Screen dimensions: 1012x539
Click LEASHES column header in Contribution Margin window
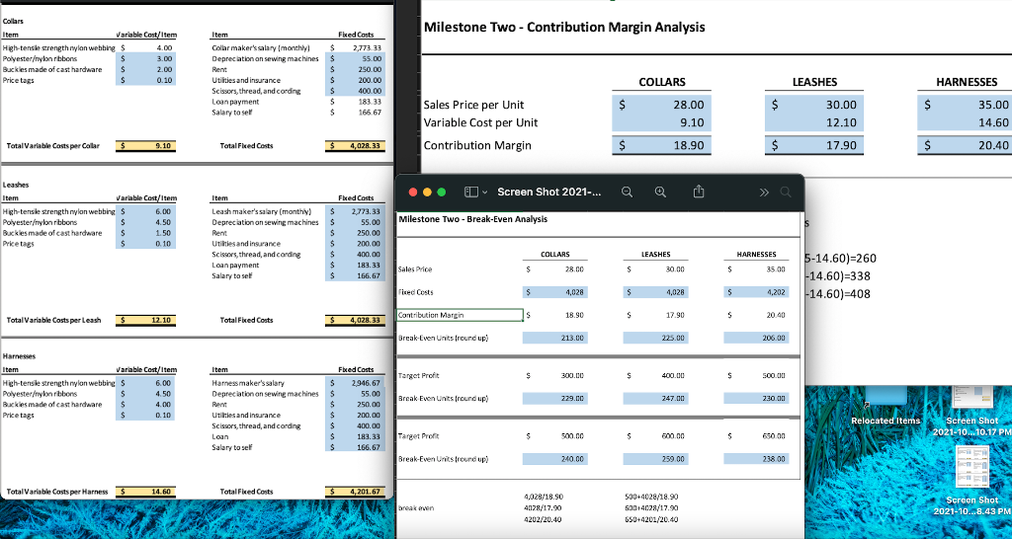point(814,82)
